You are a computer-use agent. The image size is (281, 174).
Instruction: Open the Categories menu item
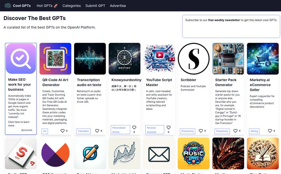(x=72, y=6)
